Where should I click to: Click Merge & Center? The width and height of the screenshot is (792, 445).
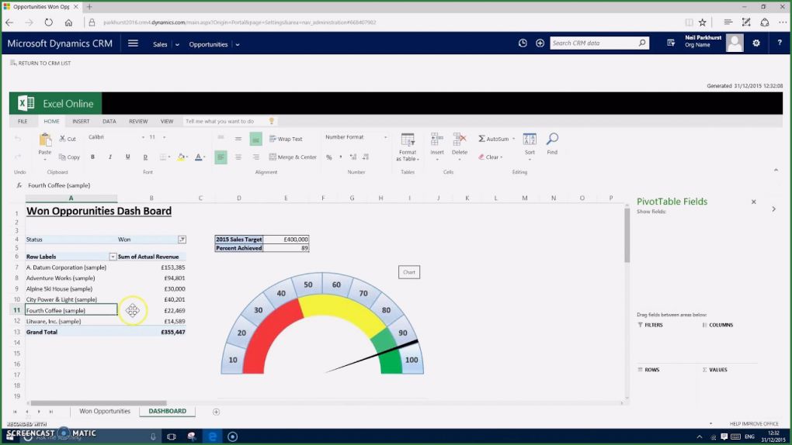click(x=293, y=157)
